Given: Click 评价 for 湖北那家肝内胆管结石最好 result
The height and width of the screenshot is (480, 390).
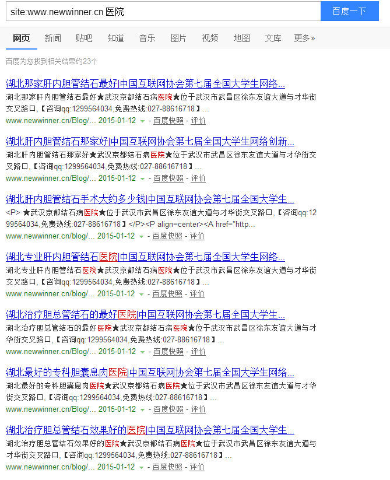Looking at the screenshot, I should point(198,121).
